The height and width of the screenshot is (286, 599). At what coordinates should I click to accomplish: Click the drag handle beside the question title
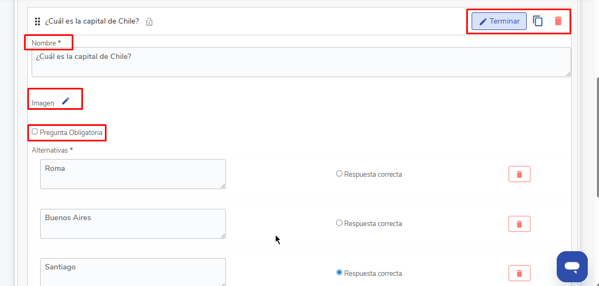click(x=37, y=21)
